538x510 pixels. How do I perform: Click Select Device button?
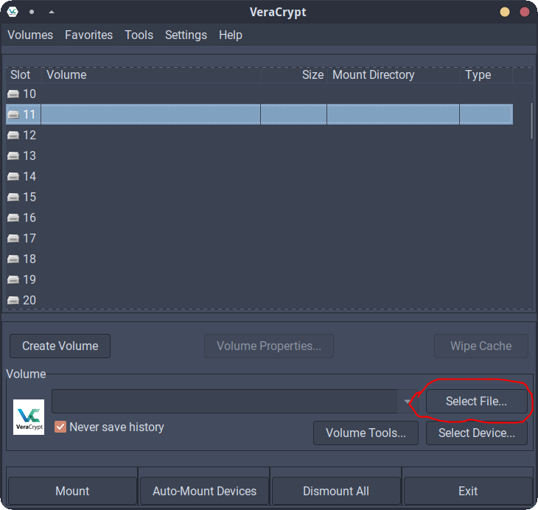point(476,433)
